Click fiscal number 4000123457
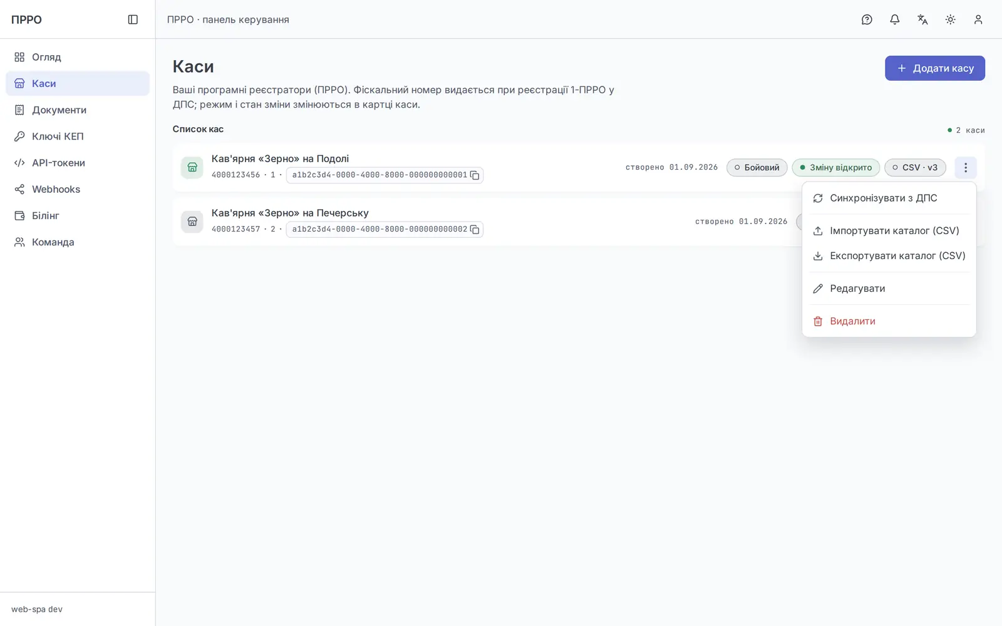 pyautogui.click(x=235, y=230)
